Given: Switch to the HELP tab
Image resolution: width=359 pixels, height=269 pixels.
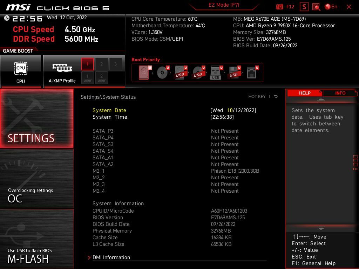Looking at the screenshot, I should click(305, 93).
